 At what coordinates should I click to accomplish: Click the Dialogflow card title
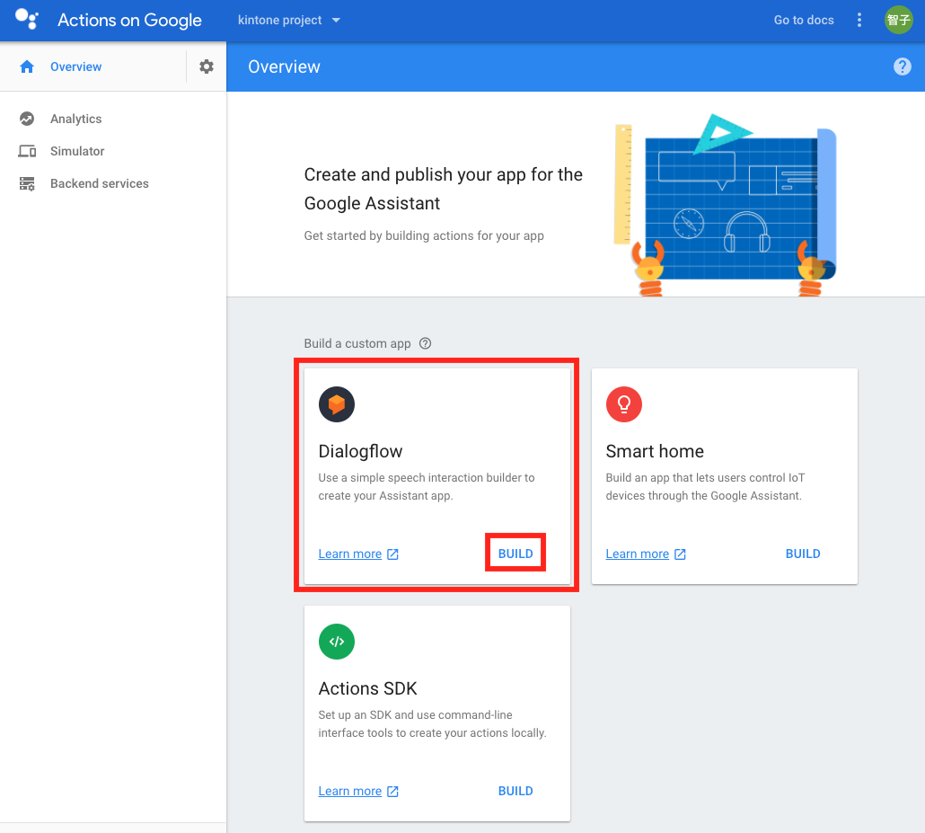(x=360, y=451)
